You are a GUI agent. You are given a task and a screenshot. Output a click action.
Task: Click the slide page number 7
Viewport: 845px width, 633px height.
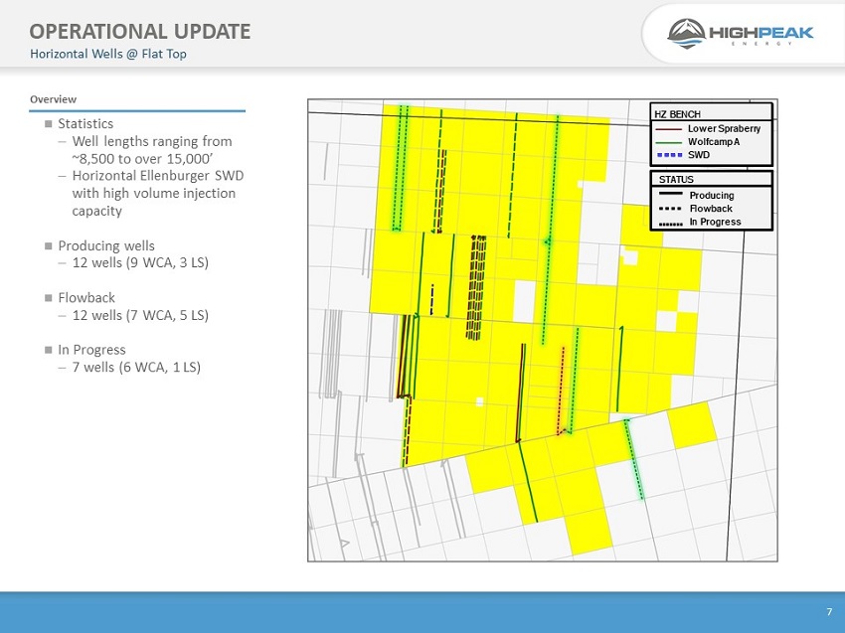coord(829,612)
